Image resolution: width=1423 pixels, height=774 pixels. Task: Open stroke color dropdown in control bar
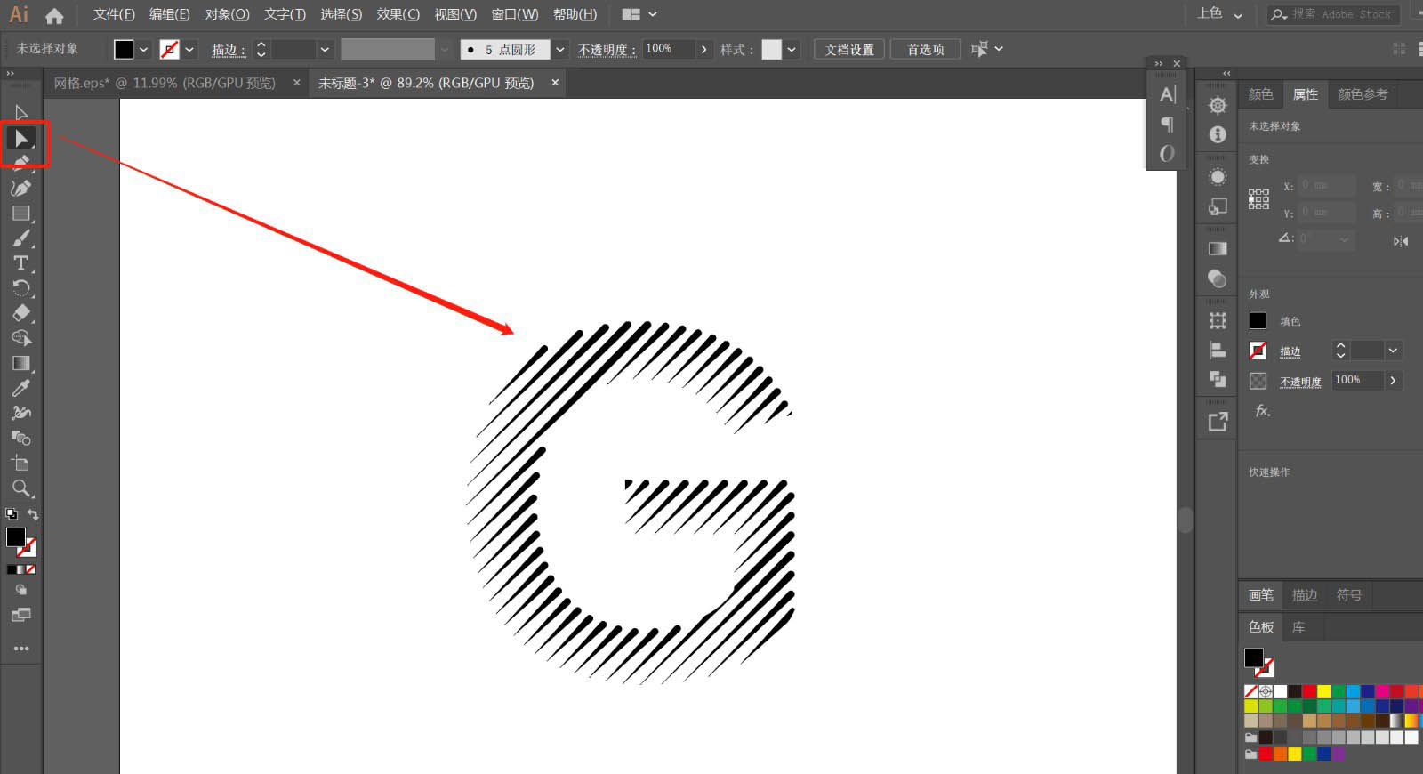189,50
